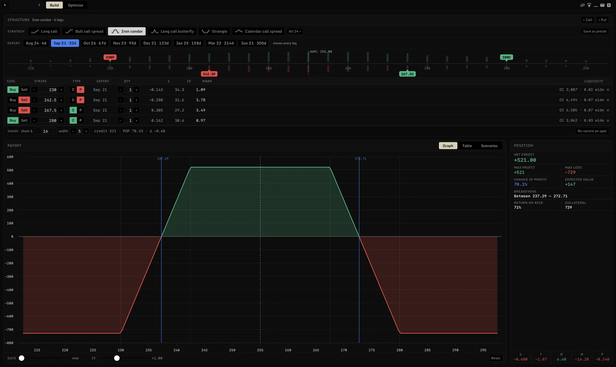Remove the 230 put leg
The height and width of the screenshot is (367, 616).
pos(608,90)
